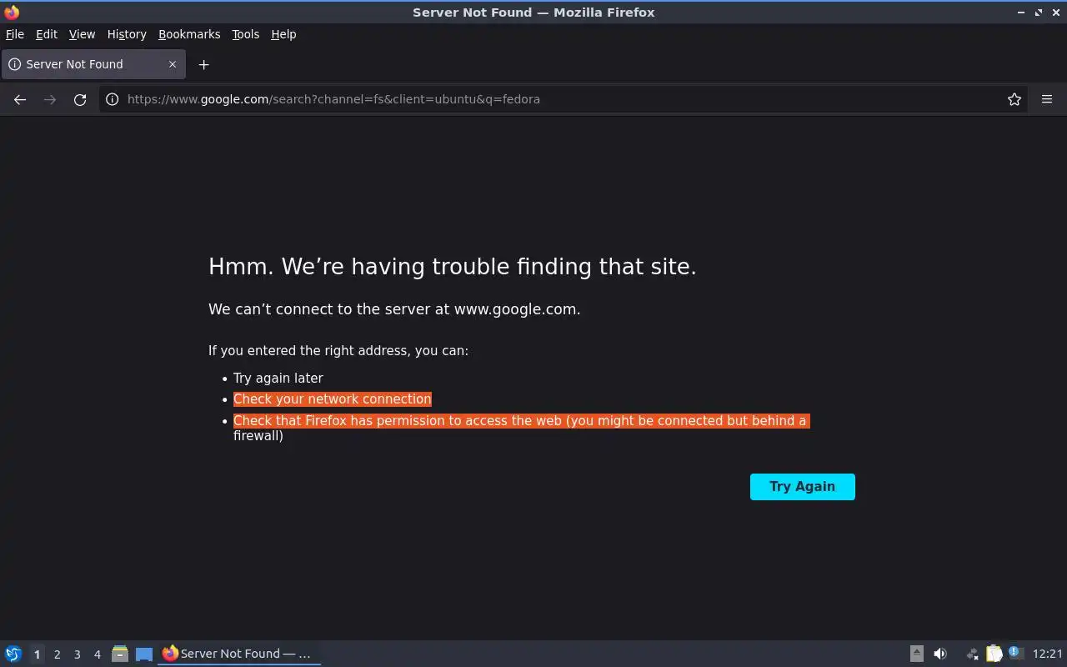Open the clipboard manager tray icon
Viewport: 1067px width, 667px height.
tap(994, 654)
